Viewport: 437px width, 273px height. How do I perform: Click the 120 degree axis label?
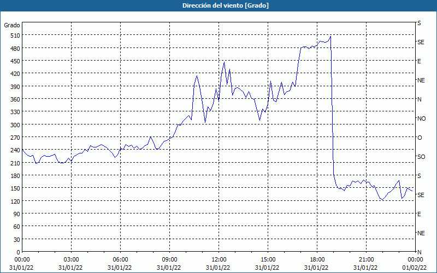coord(15,201)
